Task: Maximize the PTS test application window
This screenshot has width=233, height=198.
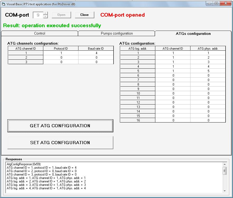Action: click(216, 3)
